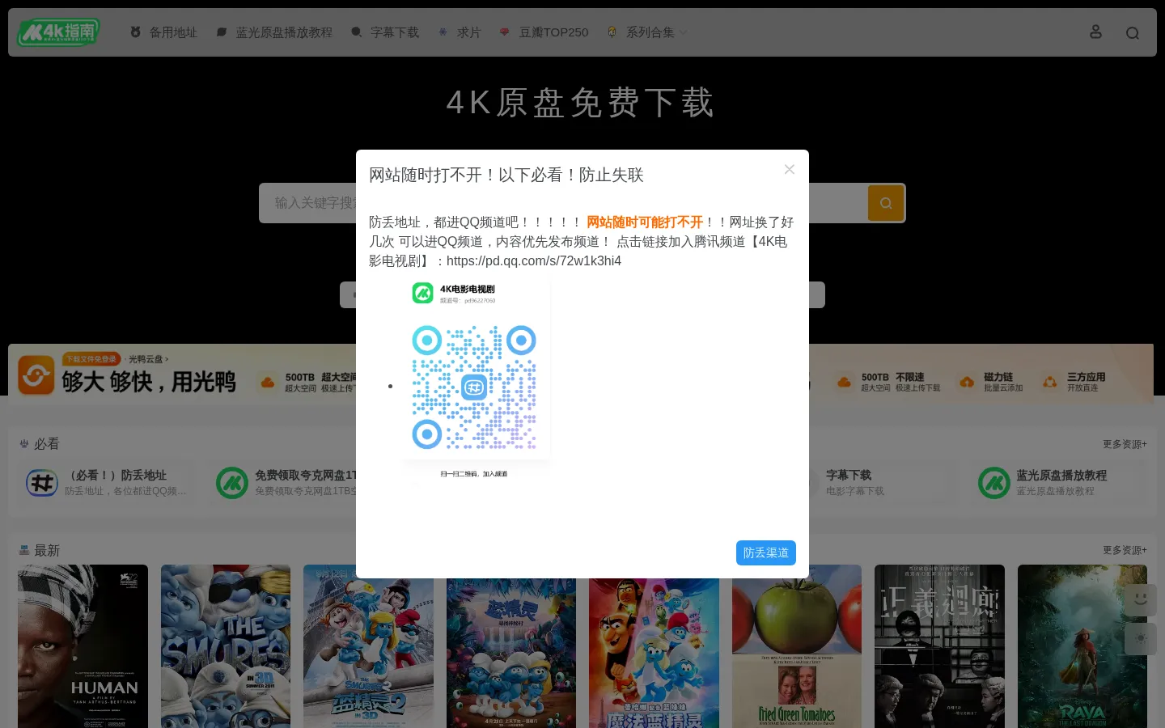Click the hashtag icon of 防丢地址 card
Viewport: 1165px width, 728px height.
[42, 483]
